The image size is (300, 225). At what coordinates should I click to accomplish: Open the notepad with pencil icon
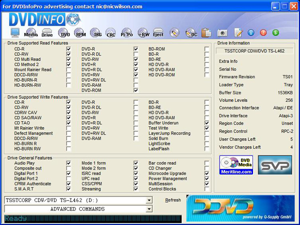click(x=238, y=32)
